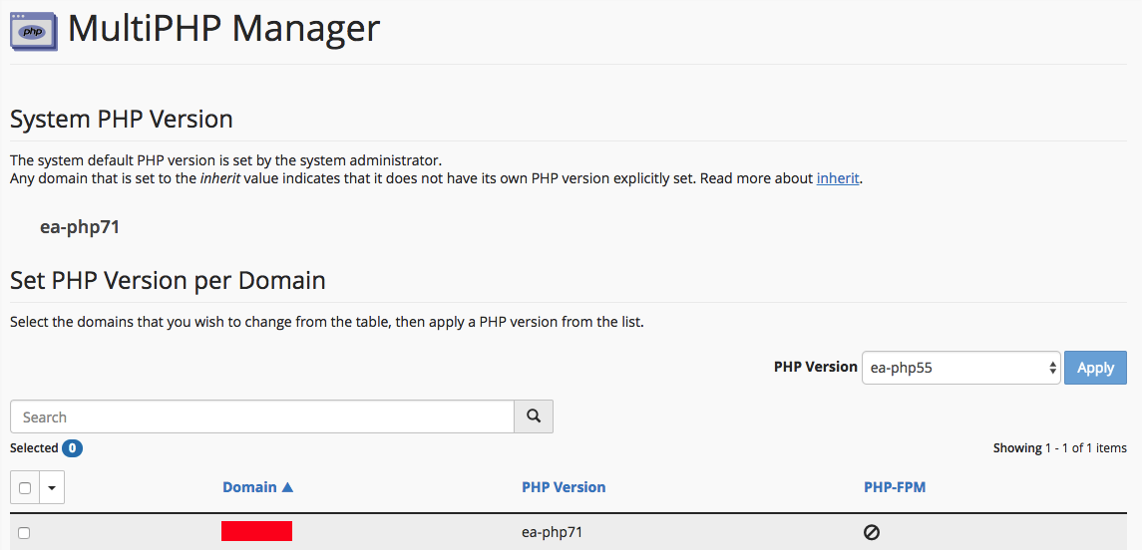The width and height of the screenshot is (1142, 550).
Task: Sort table by Domain column header
Action: [x=249, y=487]
